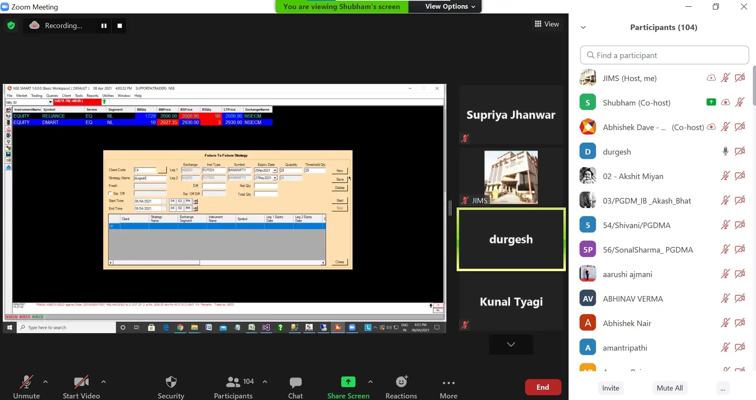This screenshot has width=756, height=400.
Task: Click the recording cloud icon for JIMS
Action: pos(711,78)
